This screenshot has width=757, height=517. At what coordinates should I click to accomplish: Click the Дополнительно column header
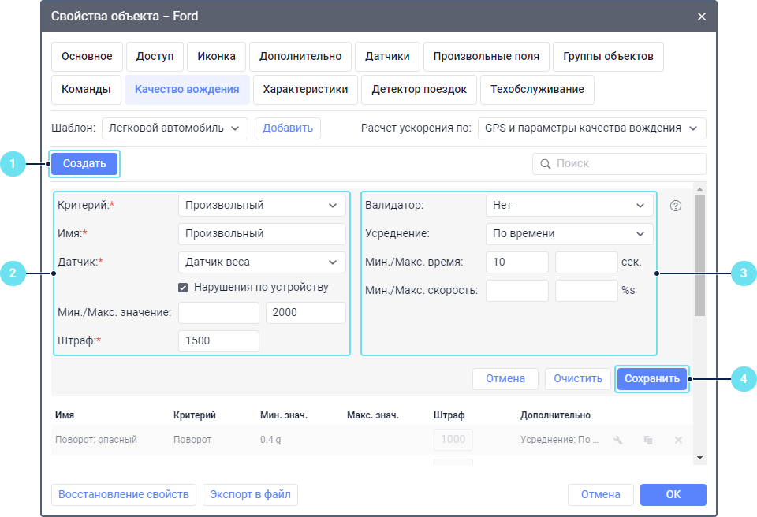pyautogui.click(x=555, y=415)
